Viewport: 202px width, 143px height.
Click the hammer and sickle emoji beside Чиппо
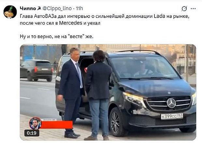click(x=39, y=8)
